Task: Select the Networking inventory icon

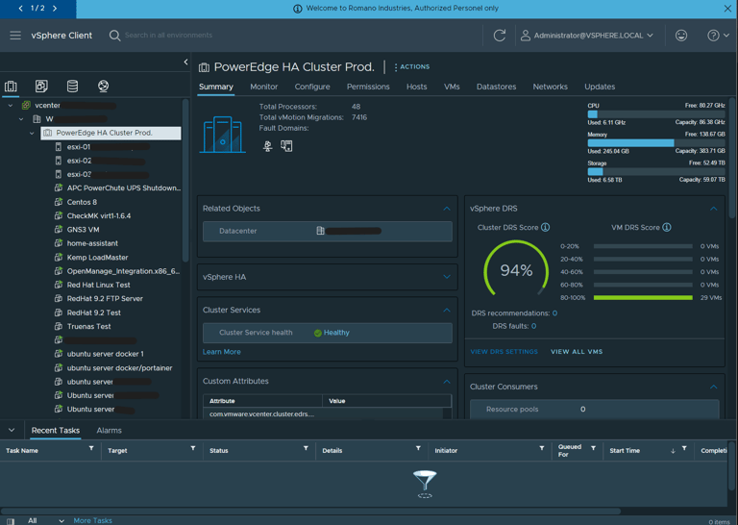Action: [103, 86]
